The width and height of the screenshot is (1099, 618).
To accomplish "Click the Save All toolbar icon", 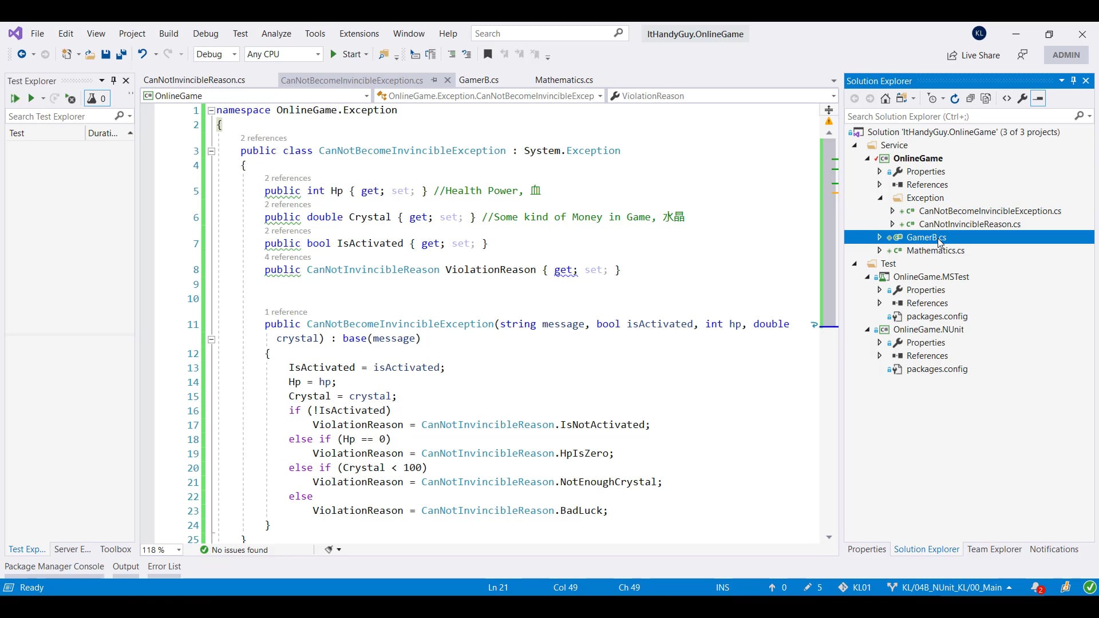I will pyautogui.click(x=121, y=54).
